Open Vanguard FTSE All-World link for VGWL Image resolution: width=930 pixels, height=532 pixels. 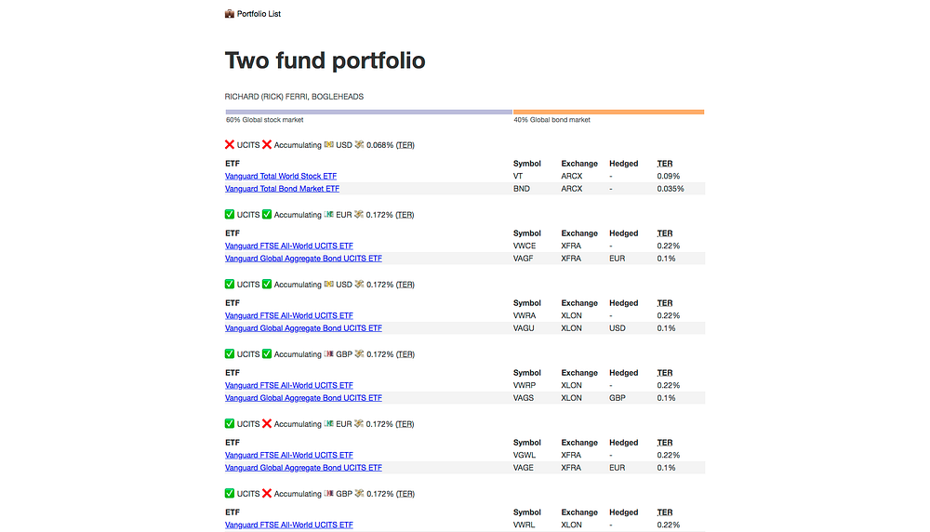pyautogui.click(x=289, y=455)
